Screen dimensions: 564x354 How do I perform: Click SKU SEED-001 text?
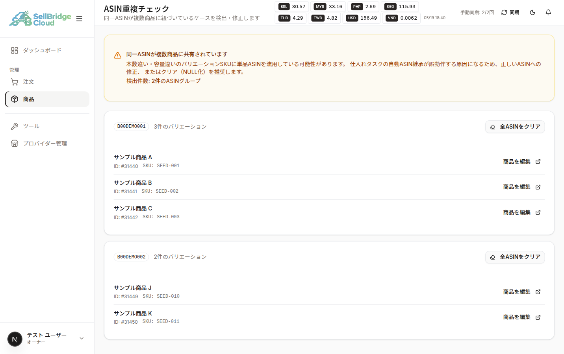tap(161, 166)
